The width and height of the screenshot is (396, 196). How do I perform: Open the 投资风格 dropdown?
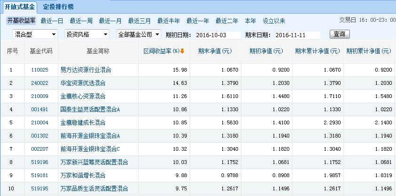(87, 34)
